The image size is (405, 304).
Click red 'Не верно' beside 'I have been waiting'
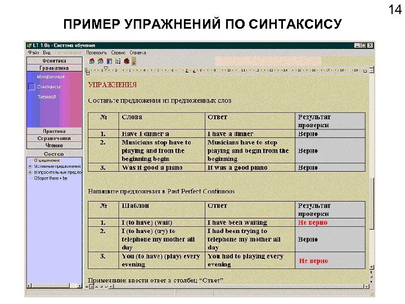pos(313,222)
